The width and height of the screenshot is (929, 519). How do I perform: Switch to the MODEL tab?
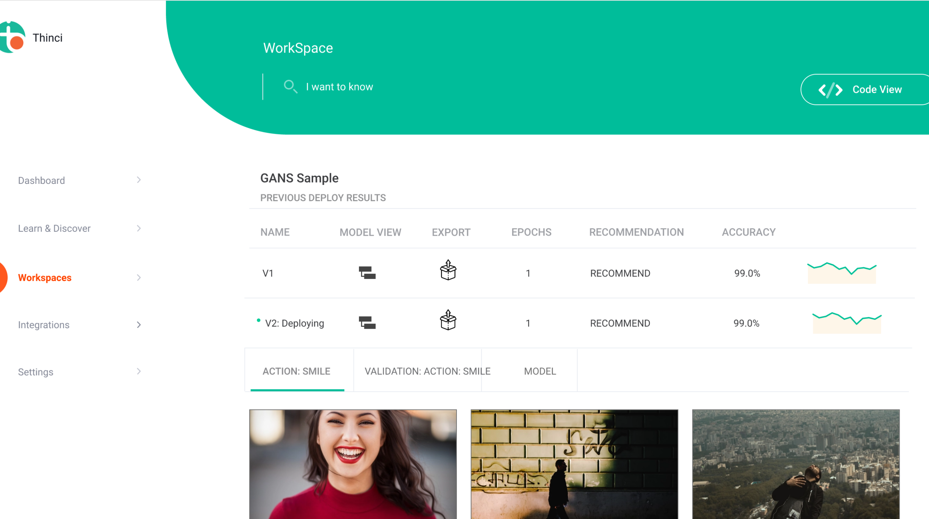540,371
